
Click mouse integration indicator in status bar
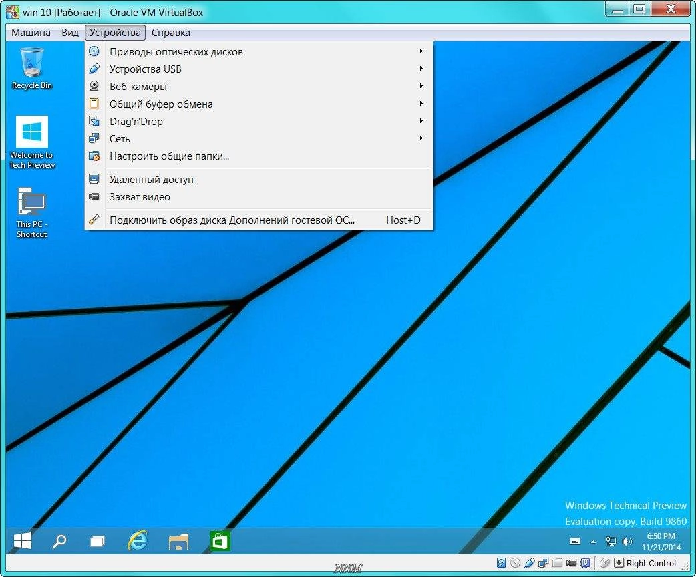tap(604, 563)
